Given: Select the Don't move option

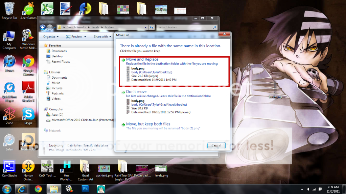Looking at the screenshot, I should [x=136, y=92].
